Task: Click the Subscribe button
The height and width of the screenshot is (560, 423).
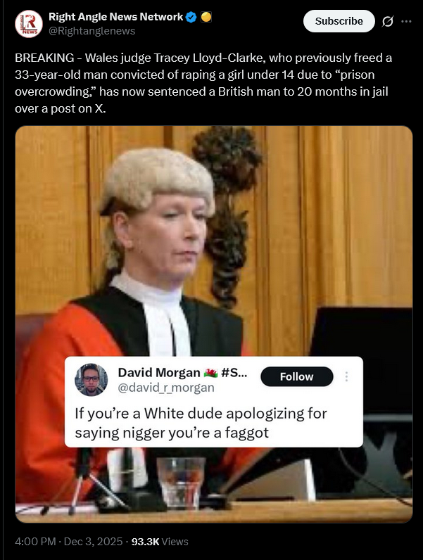Action: pos(339,21)
